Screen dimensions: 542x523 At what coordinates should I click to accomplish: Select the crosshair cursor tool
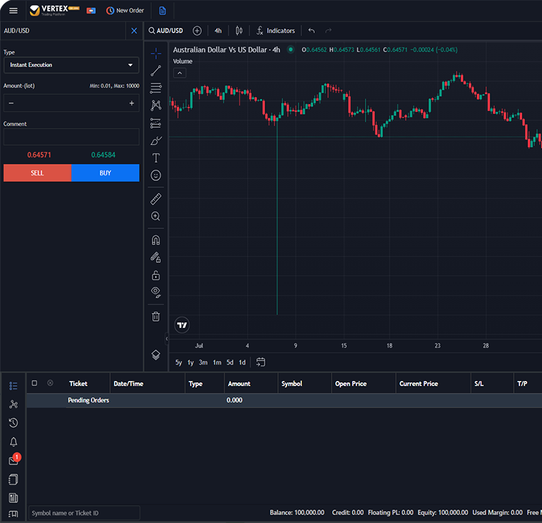(x=156, y=53)
